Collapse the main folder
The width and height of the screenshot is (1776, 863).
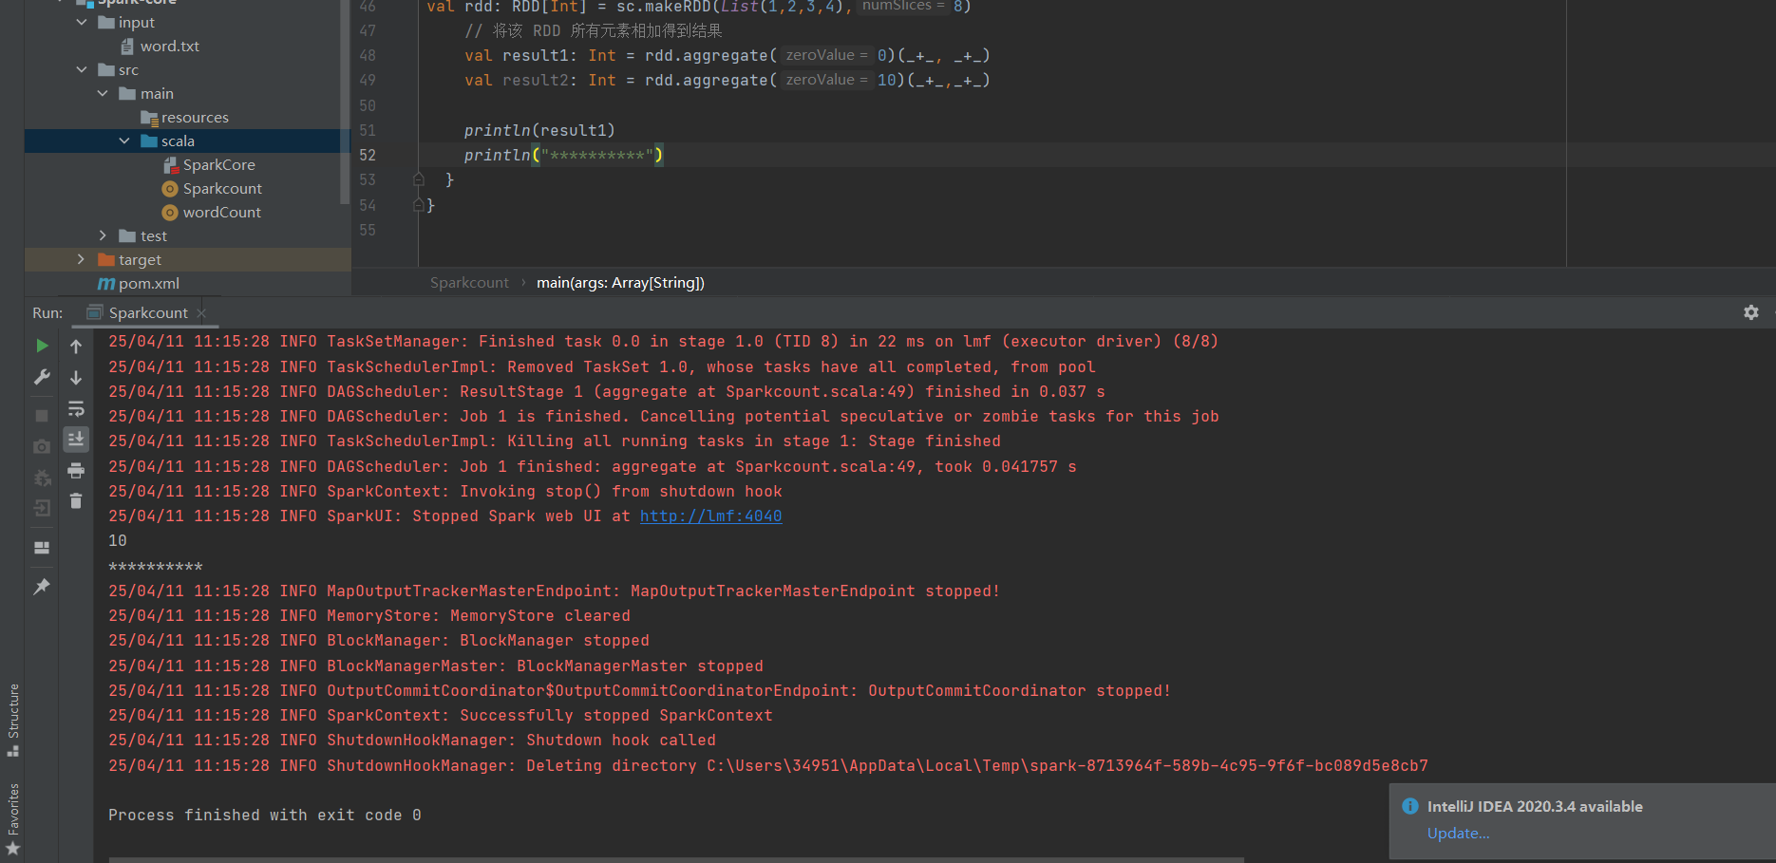[103, 93]
